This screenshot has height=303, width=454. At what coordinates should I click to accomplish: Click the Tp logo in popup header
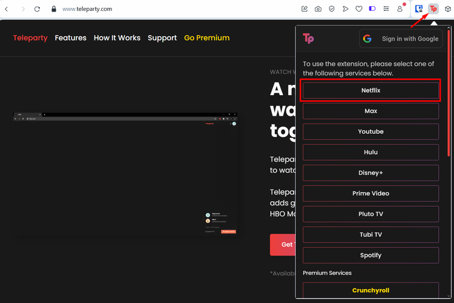(308, 38)
